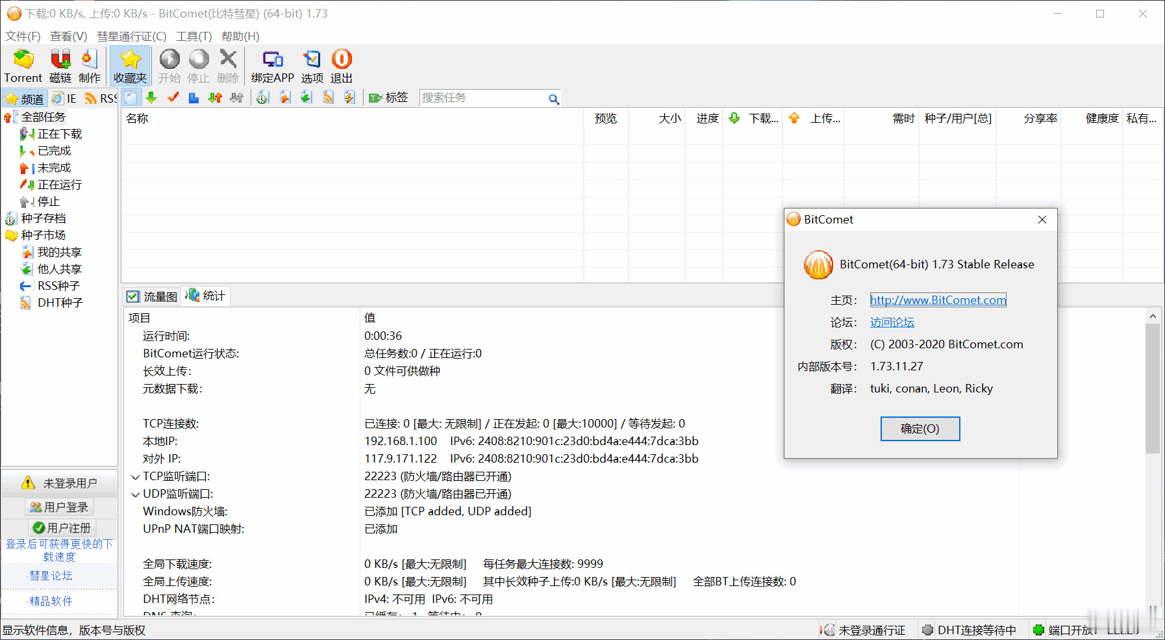
Task: Close the BitComet about dialog
Action: pos(1042,220)
